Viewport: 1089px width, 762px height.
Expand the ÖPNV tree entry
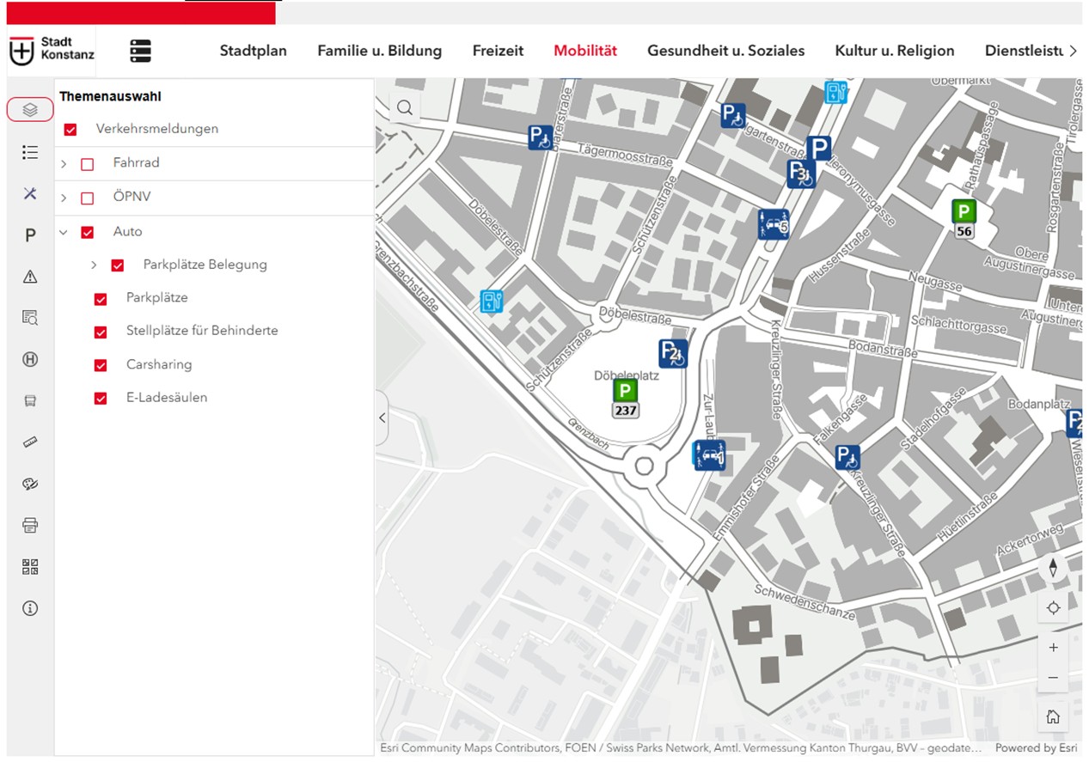[62, 197]
